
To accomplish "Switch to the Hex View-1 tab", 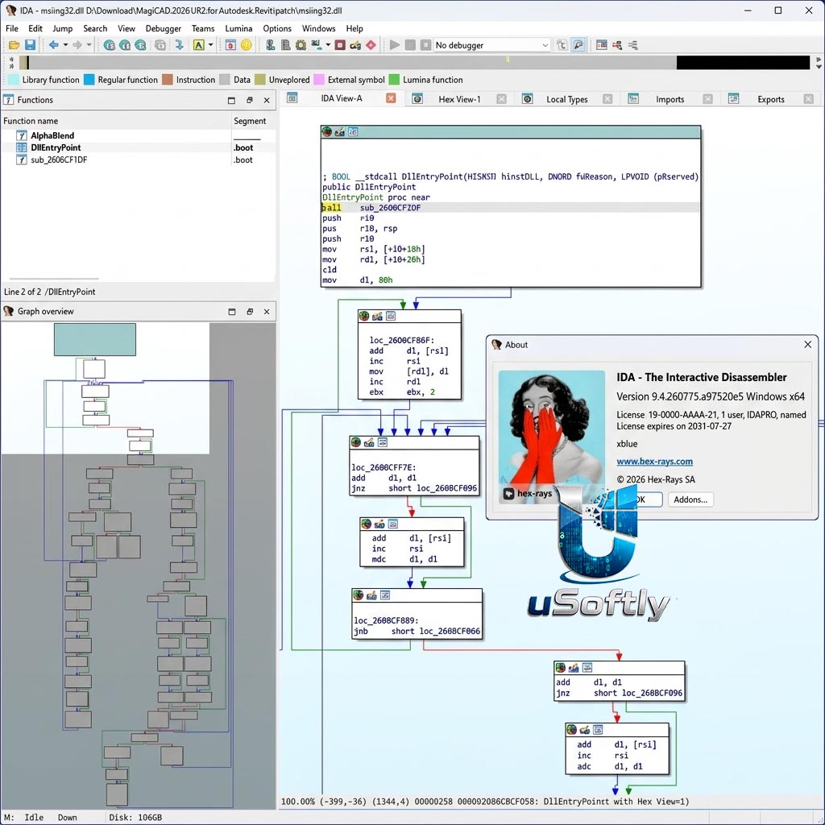I will (459, 99).
